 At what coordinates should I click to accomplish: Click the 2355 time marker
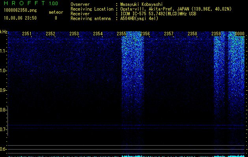tap(121, 33)
